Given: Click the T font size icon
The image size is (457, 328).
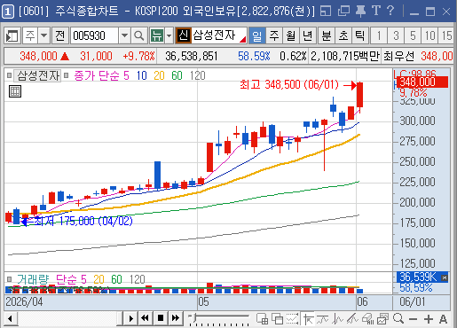Looking at the screenshot, I should (376, 11).
